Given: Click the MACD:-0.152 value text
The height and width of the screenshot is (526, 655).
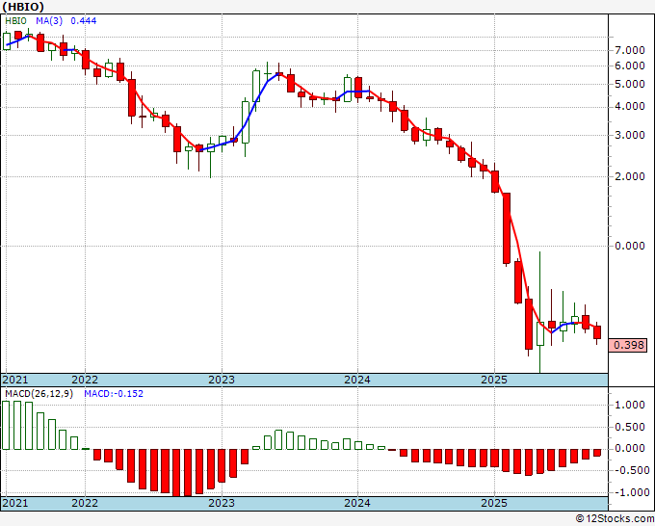Looking at the screenshot, I should [x=114, y=394].
